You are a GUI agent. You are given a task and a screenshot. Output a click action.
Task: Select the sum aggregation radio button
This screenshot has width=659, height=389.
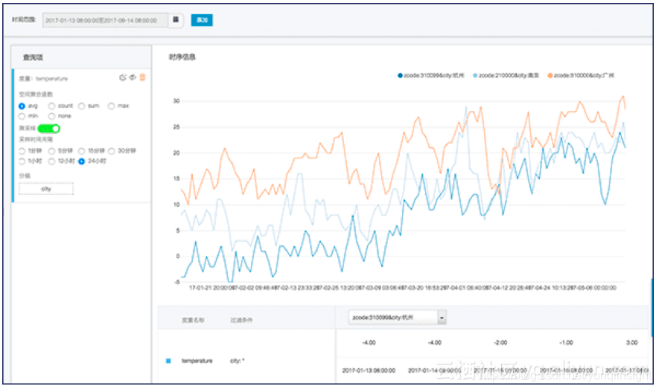[81, 106]
